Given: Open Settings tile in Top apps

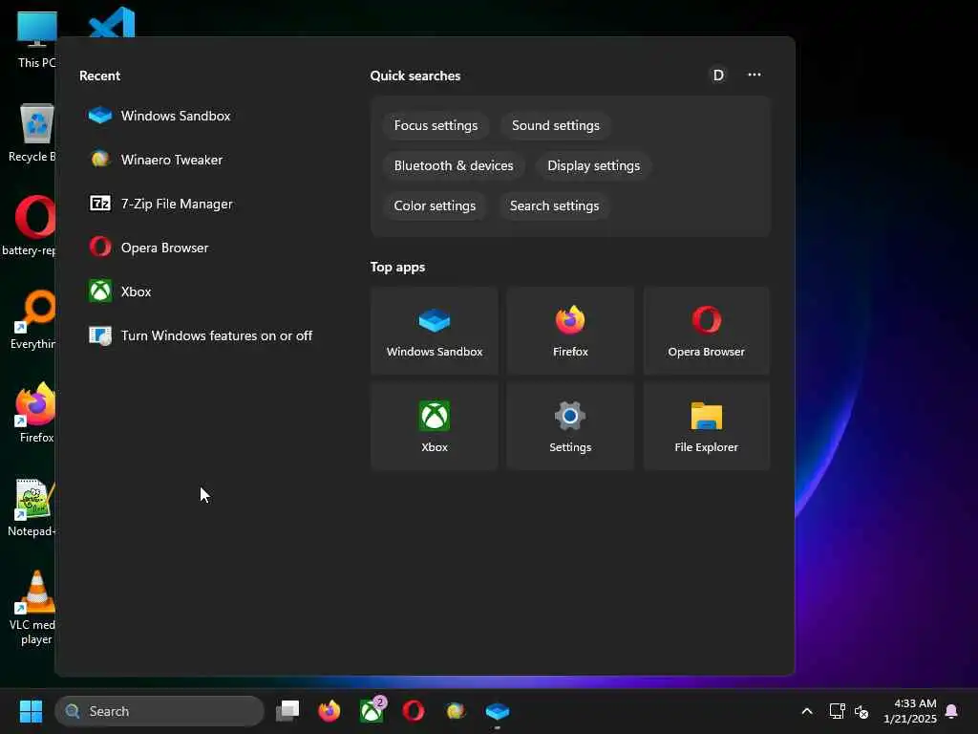Looking at the screenshot, I should [570, 426].
